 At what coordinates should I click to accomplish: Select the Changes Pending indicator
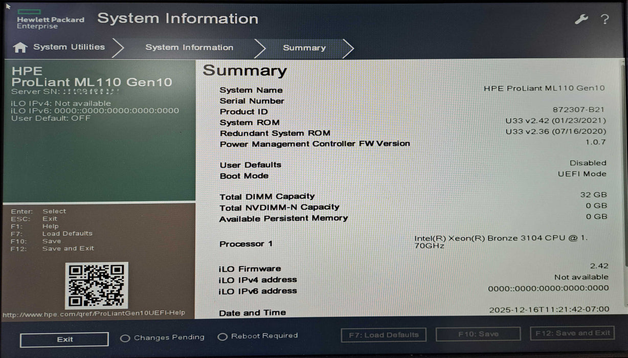(163, 338)
